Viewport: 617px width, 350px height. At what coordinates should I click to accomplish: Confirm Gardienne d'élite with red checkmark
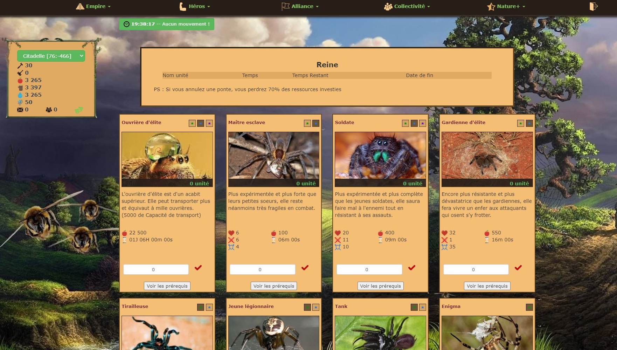(x=518, y=268)
